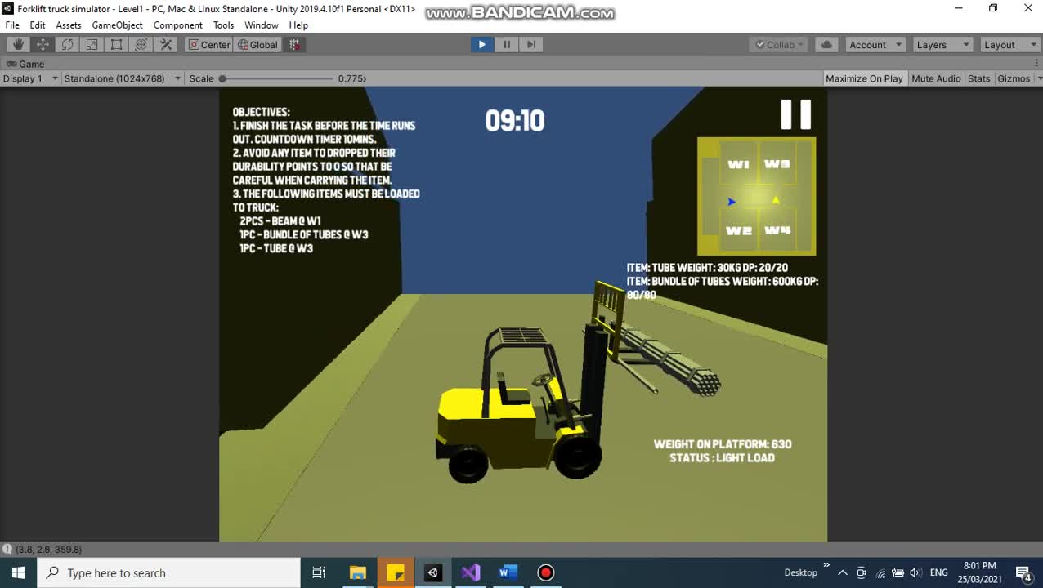Toggle Mute Audio for Game view

pos(936,78)
